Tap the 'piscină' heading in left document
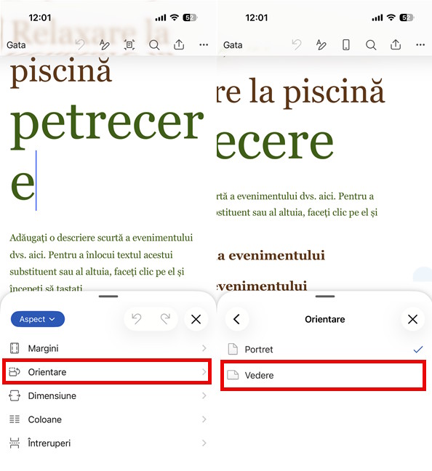This screenshot has height=471, width=432. (61, 72)
